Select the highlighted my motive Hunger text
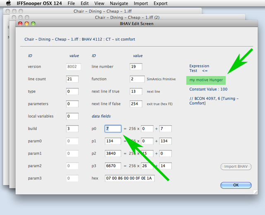 [206, 80]
